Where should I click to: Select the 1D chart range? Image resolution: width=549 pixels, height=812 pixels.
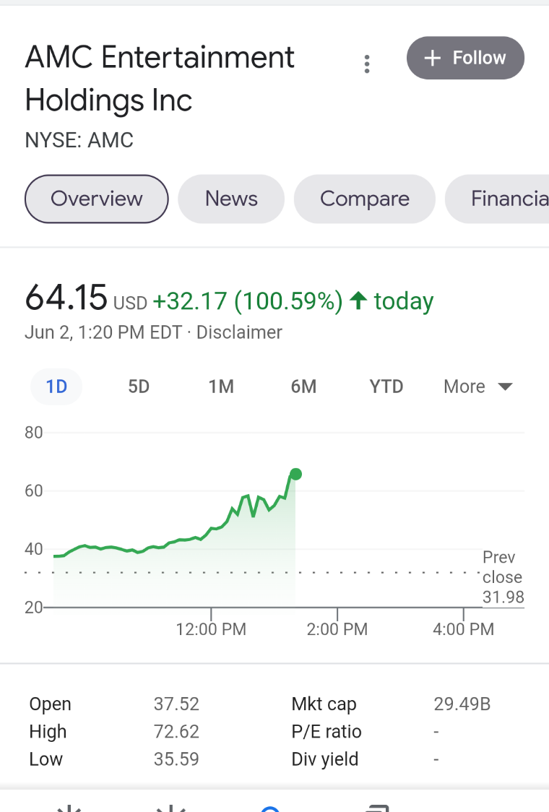tap(56, 386)
